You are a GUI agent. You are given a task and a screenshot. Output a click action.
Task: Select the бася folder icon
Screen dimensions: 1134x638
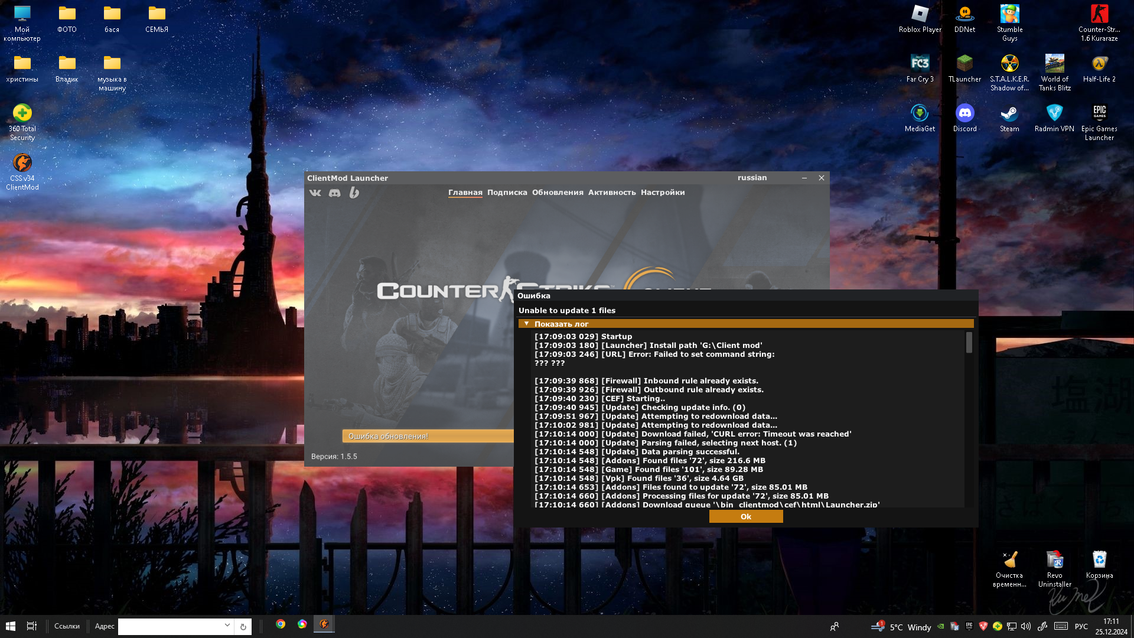point(112,19)
